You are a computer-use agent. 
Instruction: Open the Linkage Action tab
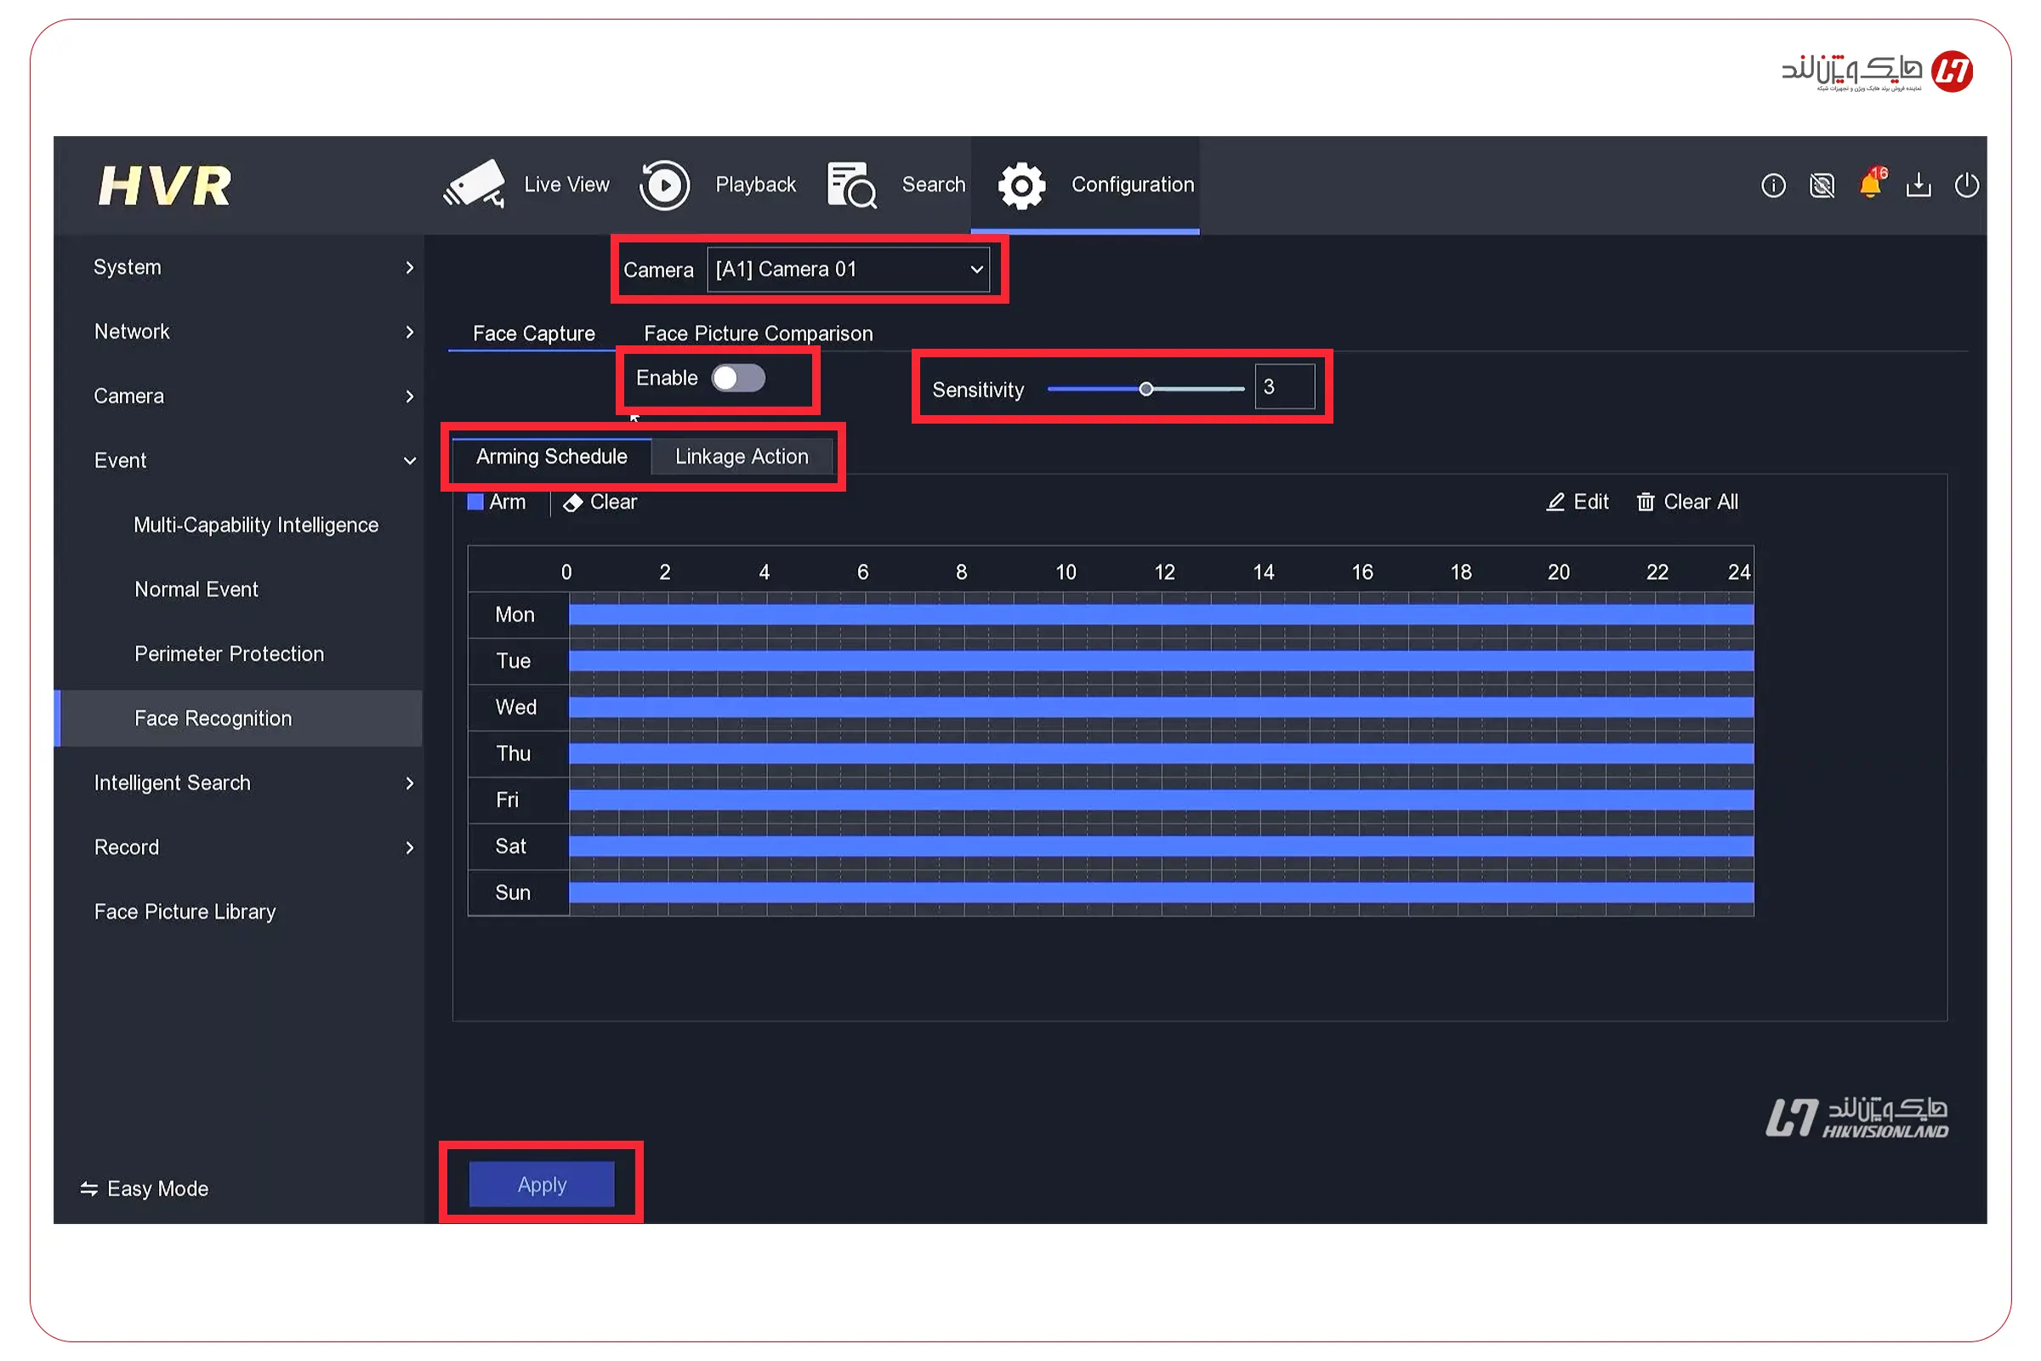(x=741, y=457)
